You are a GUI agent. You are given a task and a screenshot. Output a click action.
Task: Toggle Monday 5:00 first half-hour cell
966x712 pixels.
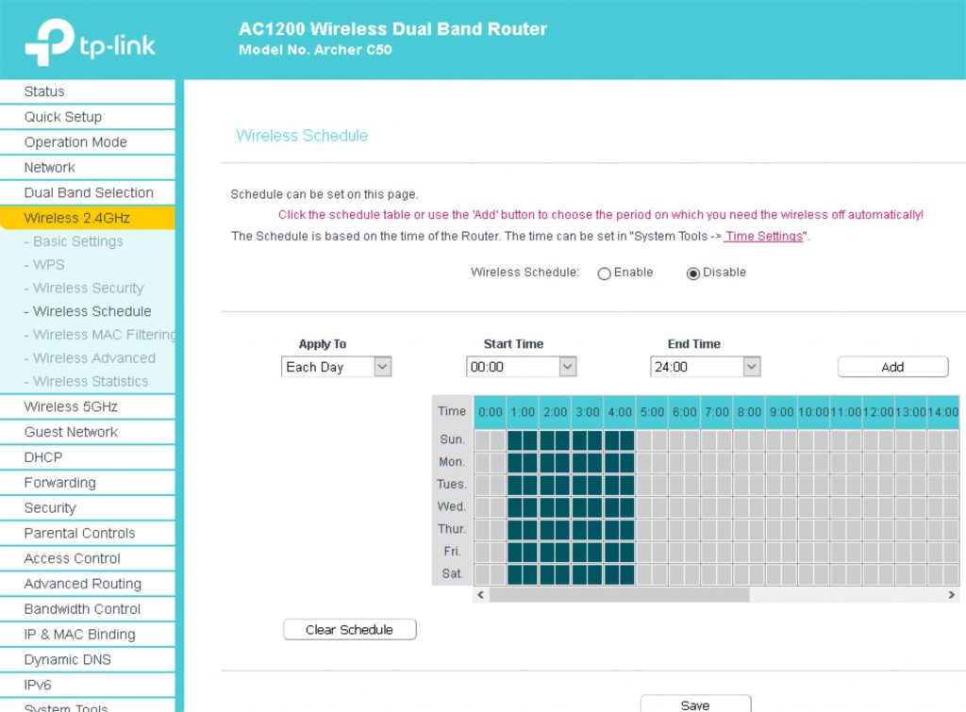[x=643, y=462]
